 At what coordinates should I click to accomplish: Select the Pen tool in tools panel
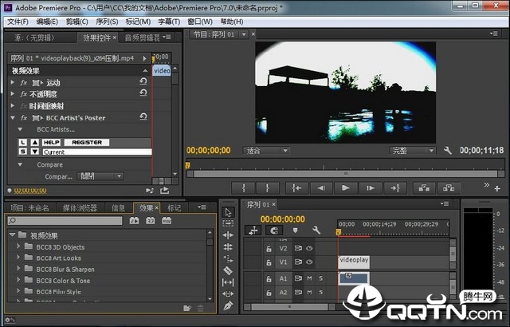(228, 306)
